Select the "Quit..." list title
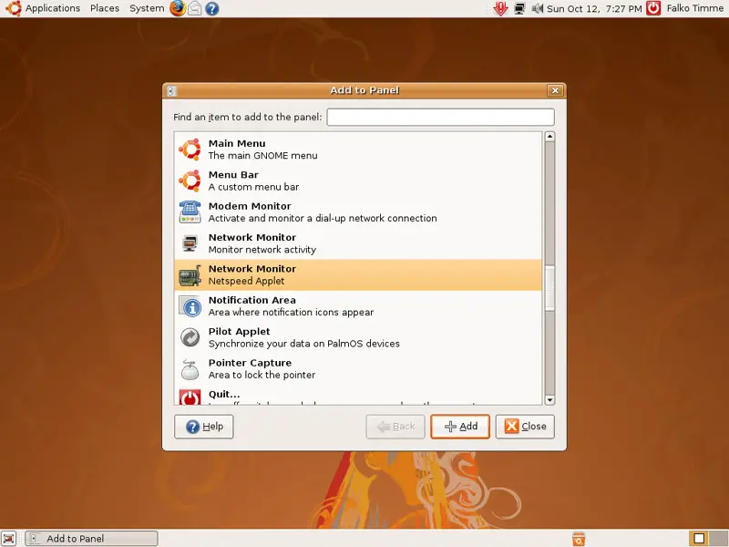This screenshot has height=547, width=729. coord(223,394)
